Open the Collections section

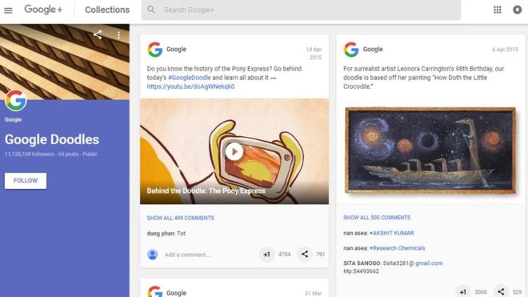tap(107, 10)
